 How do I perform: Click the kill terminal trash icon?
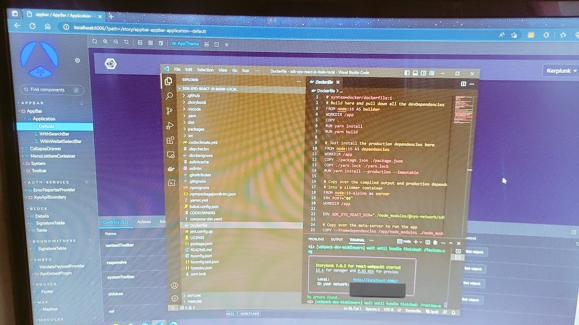[435, 242]
